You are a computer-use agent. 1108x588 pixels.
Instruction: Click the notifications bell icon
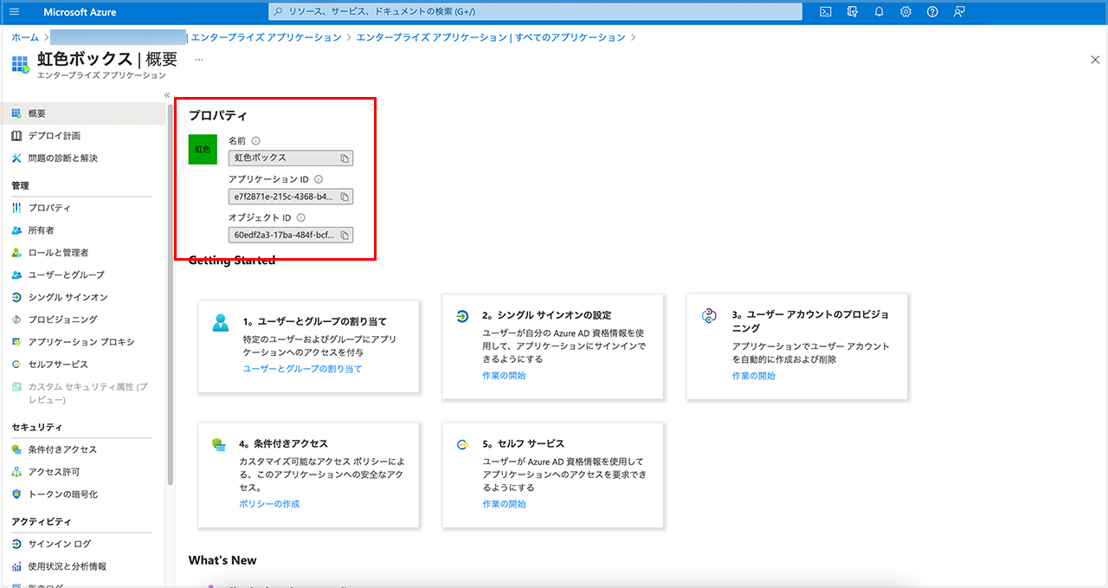coord(879,12)
